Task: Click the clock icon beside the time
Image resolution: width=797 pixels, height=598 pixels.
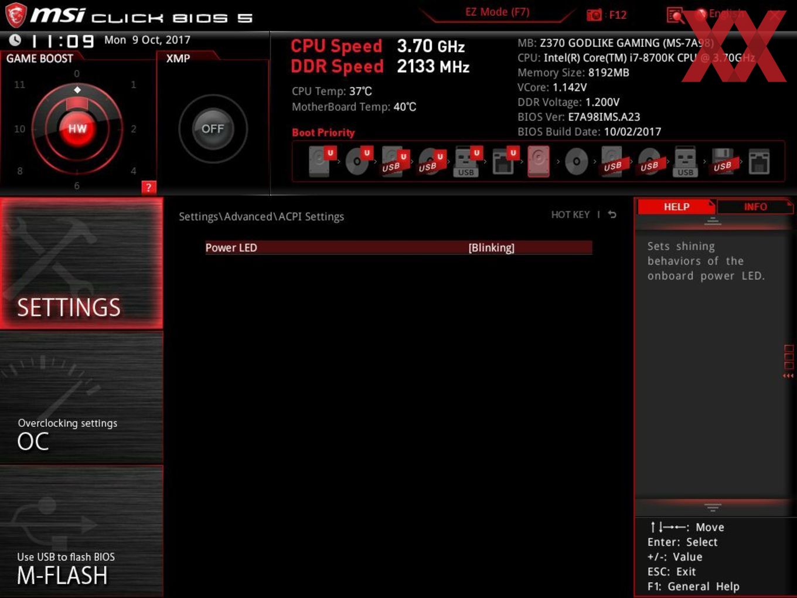Action: [x=15, y=40]
